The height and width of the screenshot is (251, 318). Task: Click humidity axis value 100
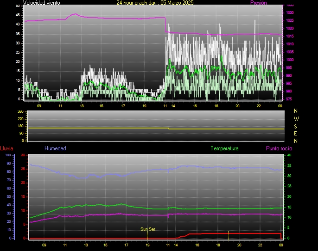pyautogui.click(x=8, y=155)
